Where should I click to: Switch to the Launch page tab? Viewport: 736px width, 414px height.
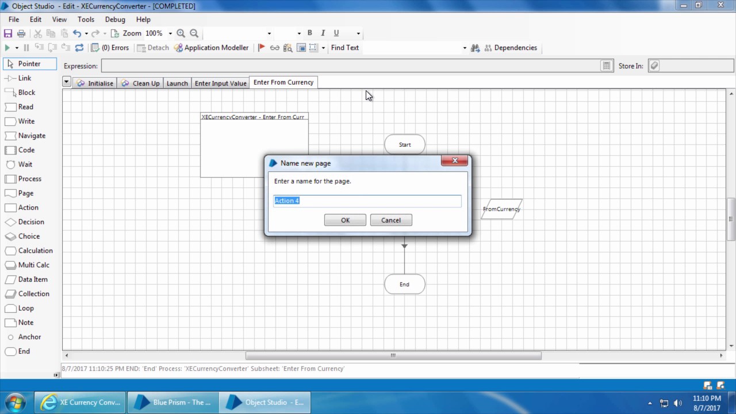(177, 83)
